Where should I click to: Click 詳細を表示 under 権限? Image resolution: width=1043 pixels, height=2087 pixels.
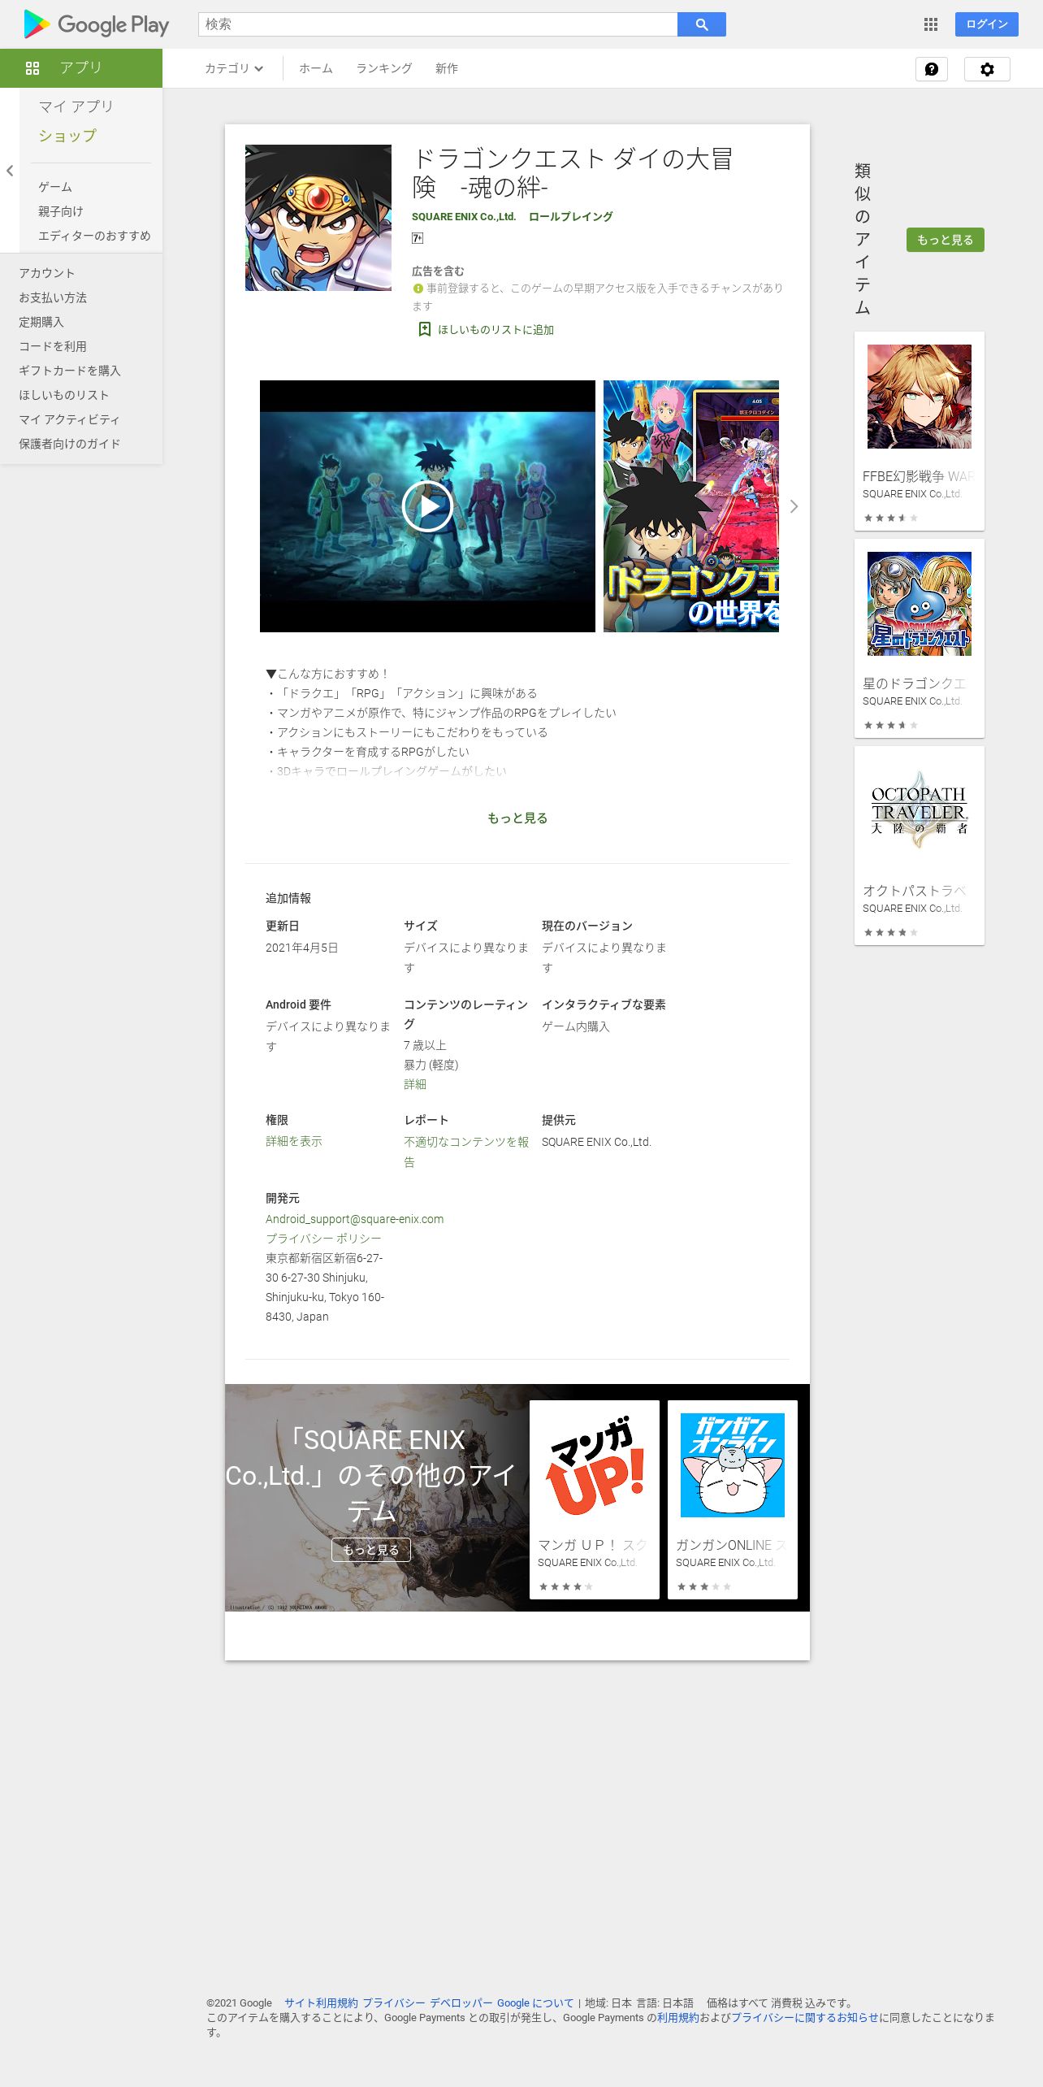pyautogui.click(x=294, y=1142)
